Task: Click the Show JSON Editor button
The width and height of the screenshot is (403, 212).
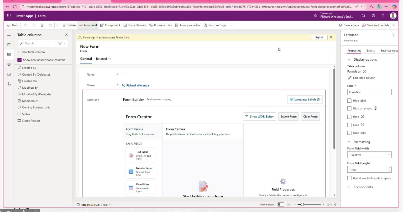Action: pos(259,116)
